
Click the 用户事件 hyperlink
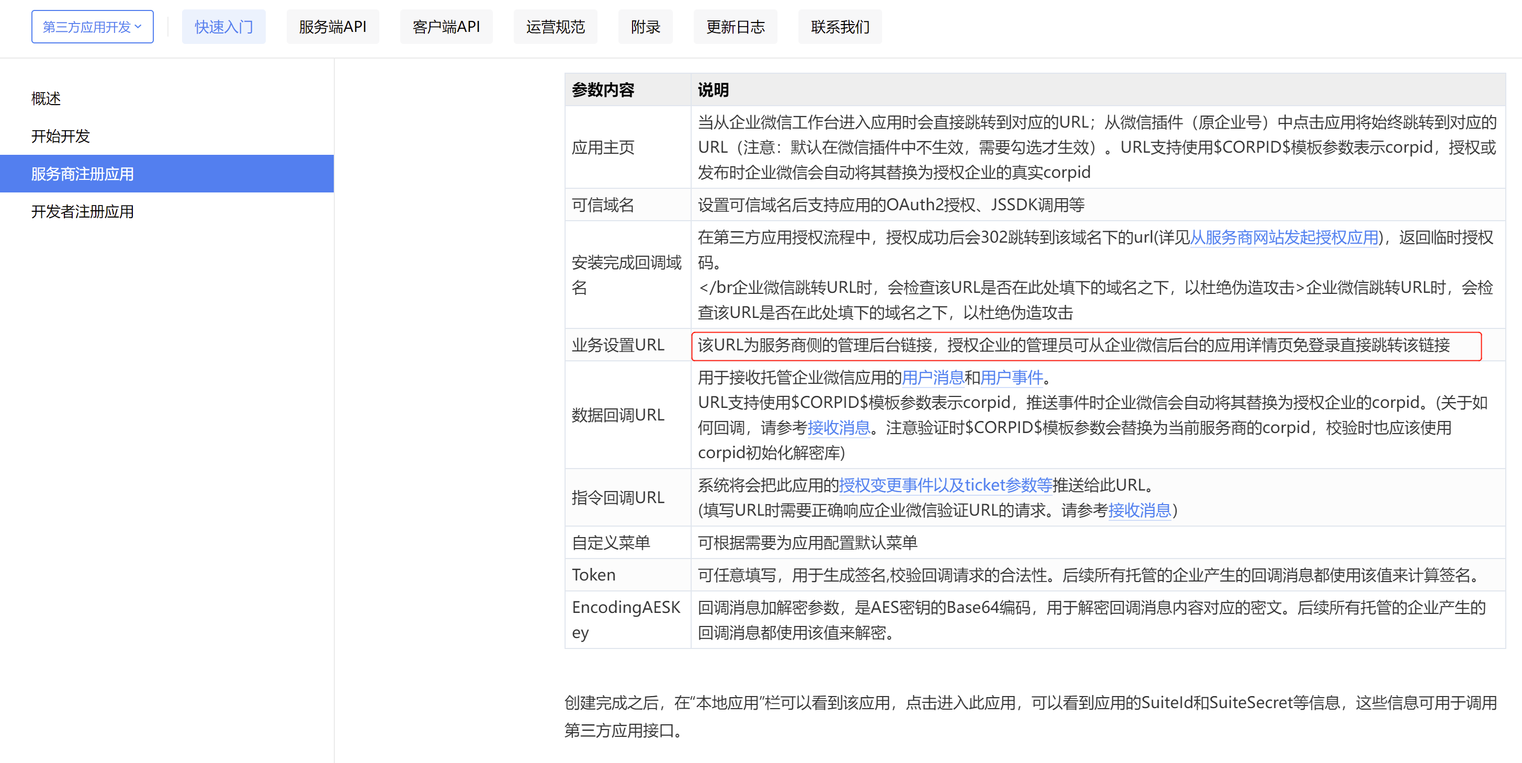(x=1012, y=378)
